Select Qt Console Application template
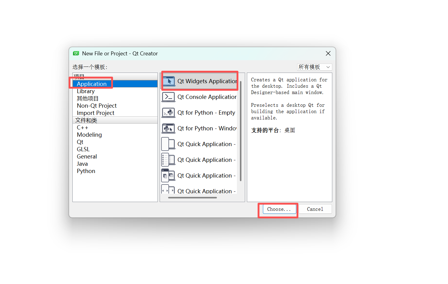 tap(199, 97)
